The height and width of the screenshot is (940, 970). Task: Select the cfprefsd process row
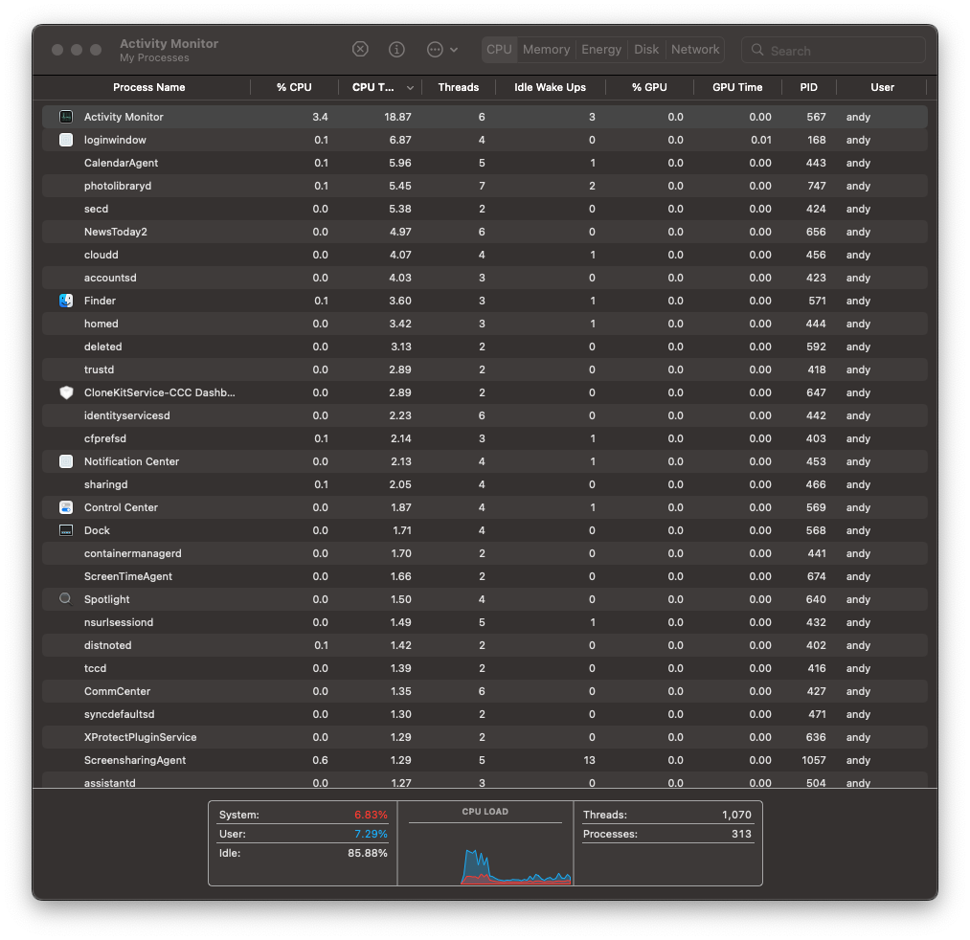coord(485,438)
